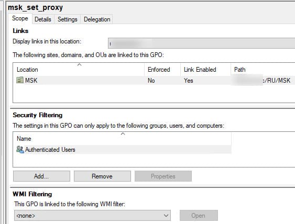Expand the WMI filter dropdown showing none
This screenshot has height=224, width=295.
[x=92, y=215]
